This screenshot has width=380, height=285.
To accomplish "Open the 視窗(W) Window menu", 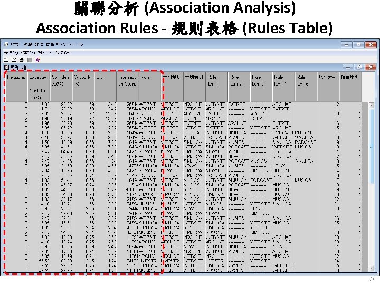I will [63, 52].
